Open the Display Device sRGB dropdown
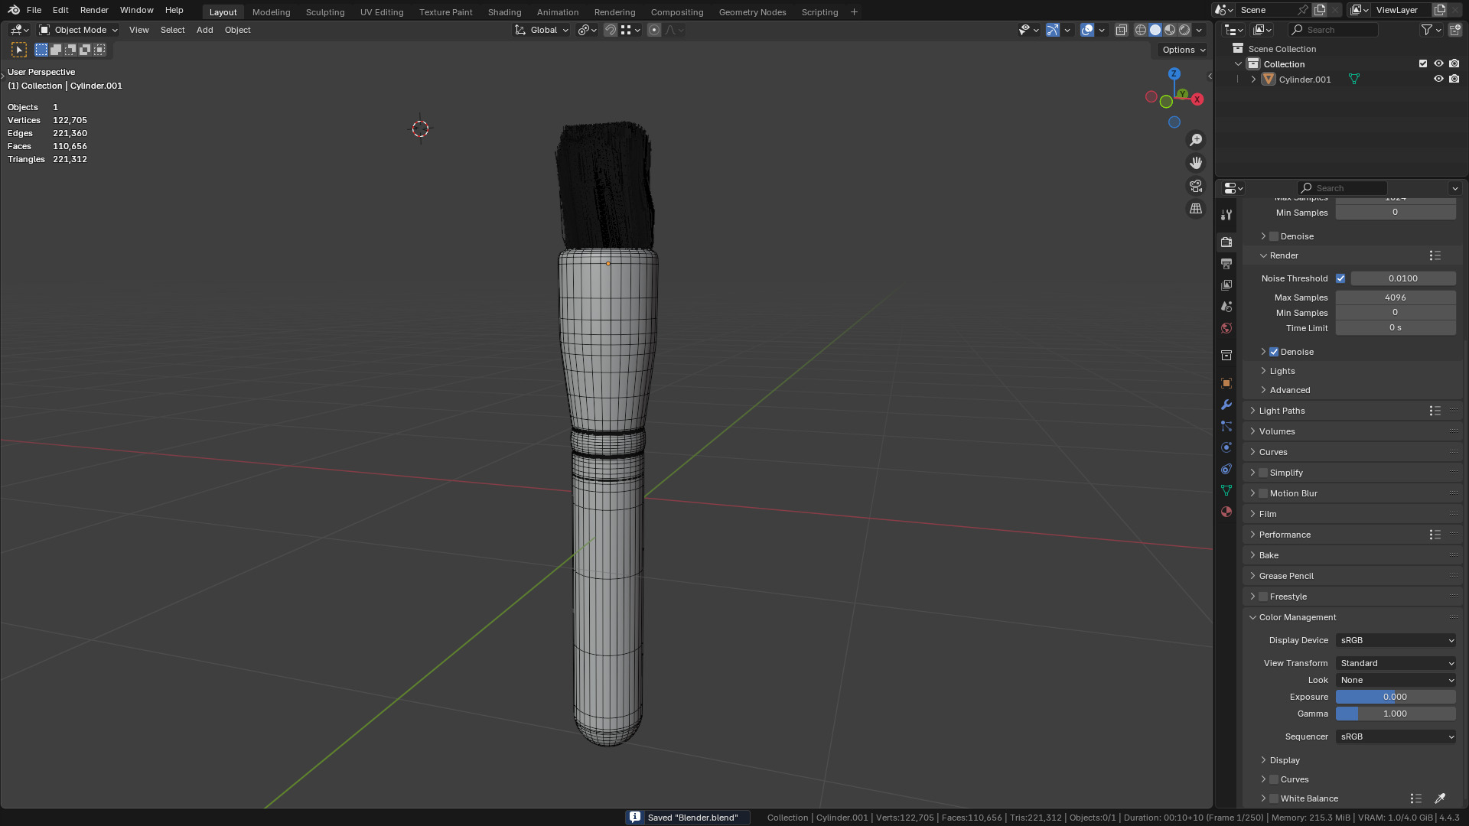Screen dimensions: 1469x826 click(1396, 640)
